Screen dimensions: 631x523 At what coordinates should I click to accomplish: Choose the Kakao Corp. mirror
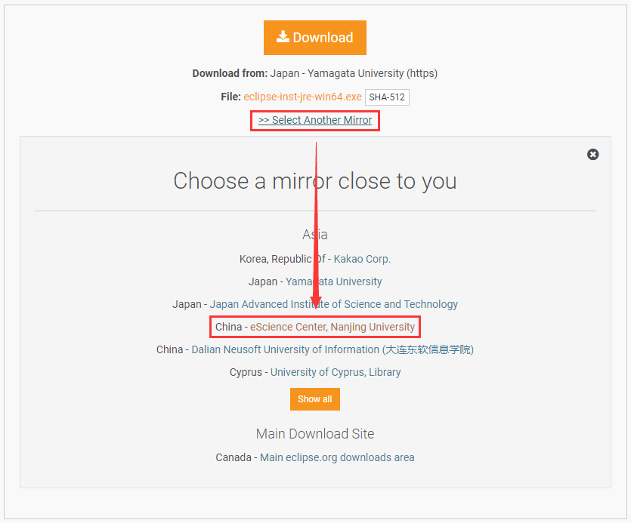pos(362,259)
